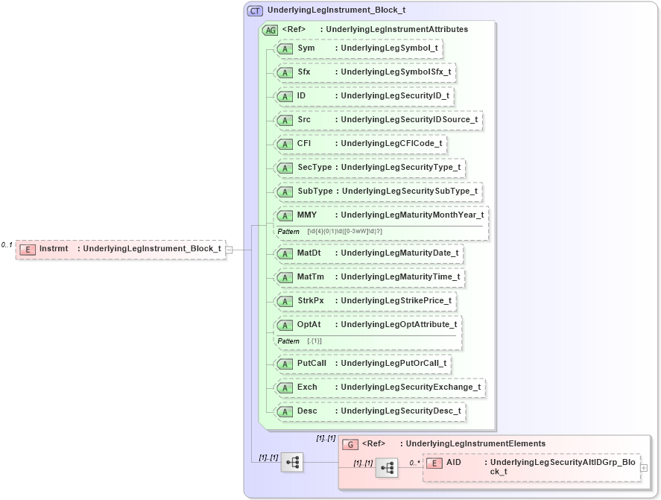This screenshot has width=661, height=500.
Task: Click the sequence compositor icon left of UnderlyingLegInstrumentElements
Action: point(292,462)
